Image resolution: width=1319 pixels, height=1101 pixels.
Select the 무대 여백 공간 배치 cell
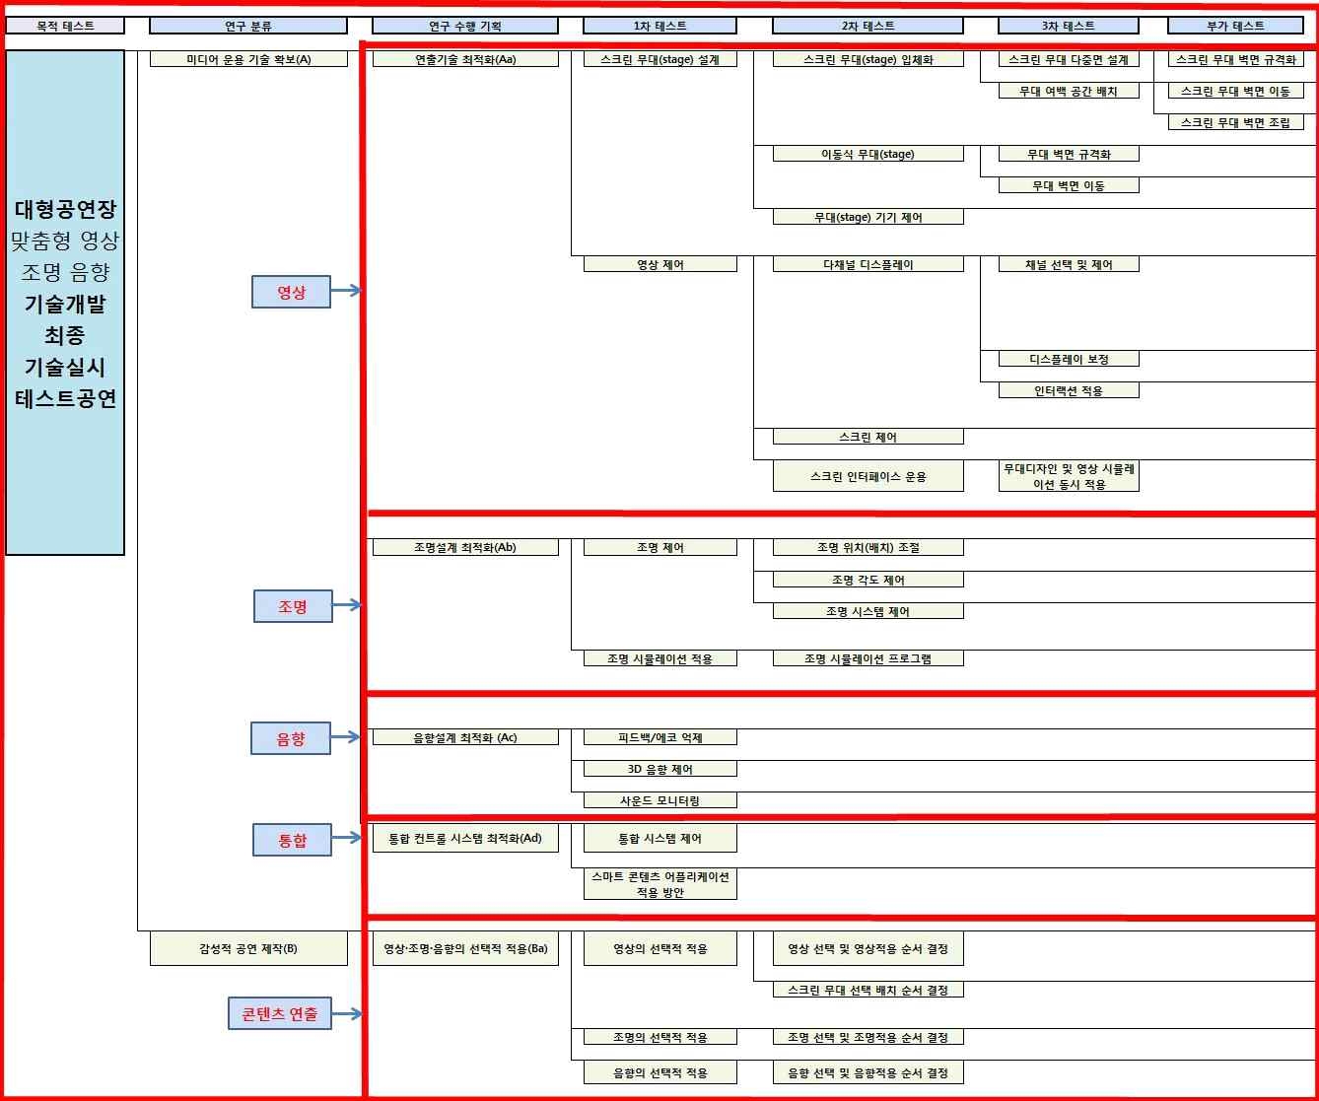(1069, 91)
